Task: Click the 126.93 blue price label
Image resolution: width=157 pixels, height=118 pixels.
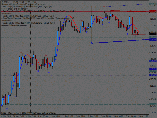Action: tap(153, 40)
